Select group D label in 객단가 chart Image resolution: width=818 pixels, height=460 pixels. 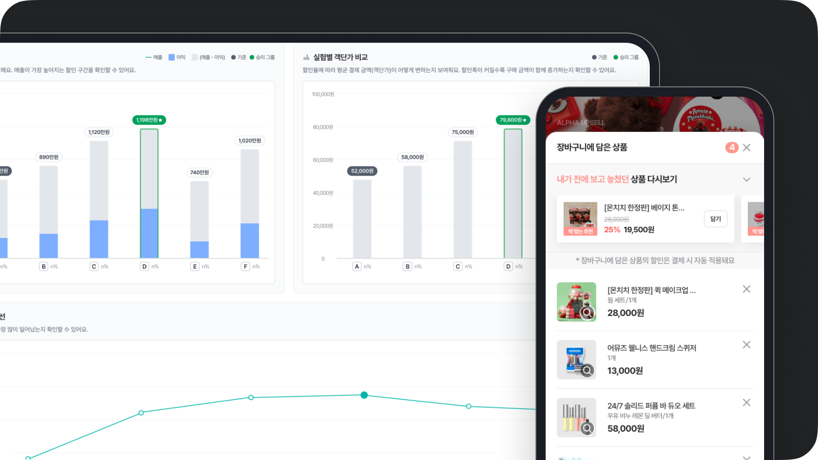point(508,266)
